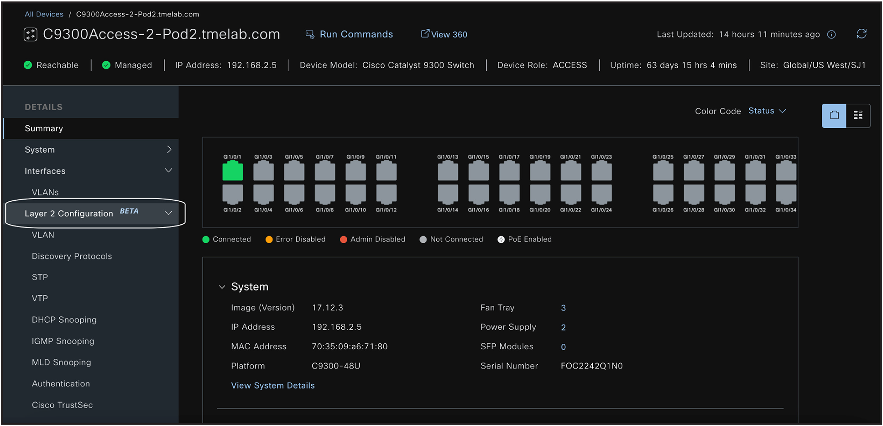Collapse the Interfaces sidebar chevron
The width and height of the screenshot is (883, 426).
[168, 170]
